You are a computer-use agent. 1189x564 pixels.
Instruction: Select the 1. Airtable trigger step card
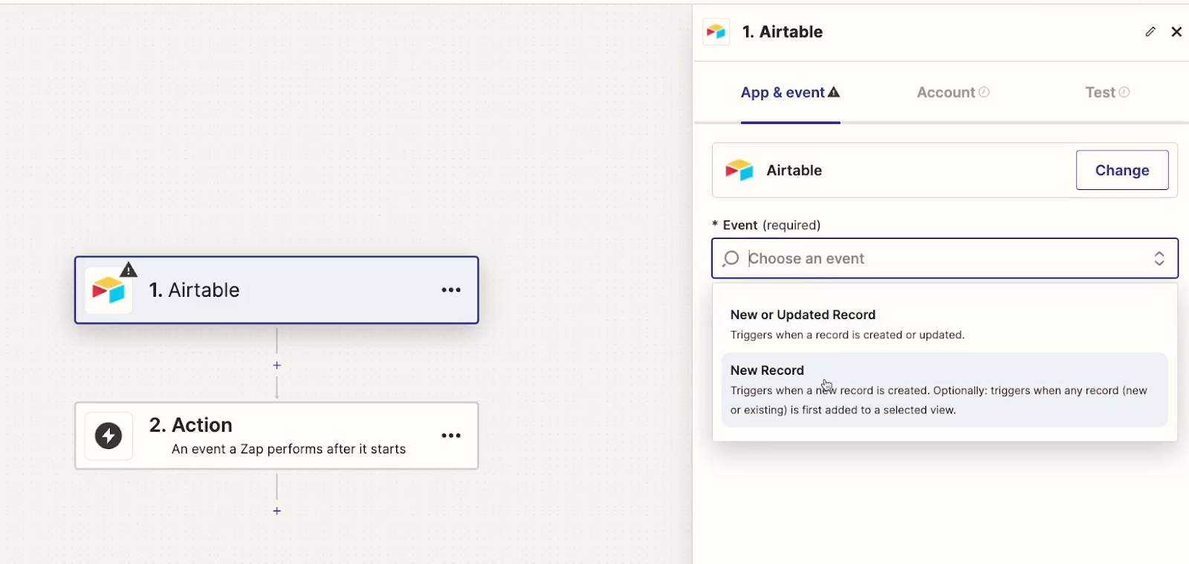click(276, 290)
